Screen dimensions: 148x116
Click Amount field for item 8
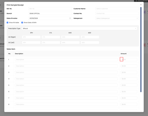tap(129, 104)
